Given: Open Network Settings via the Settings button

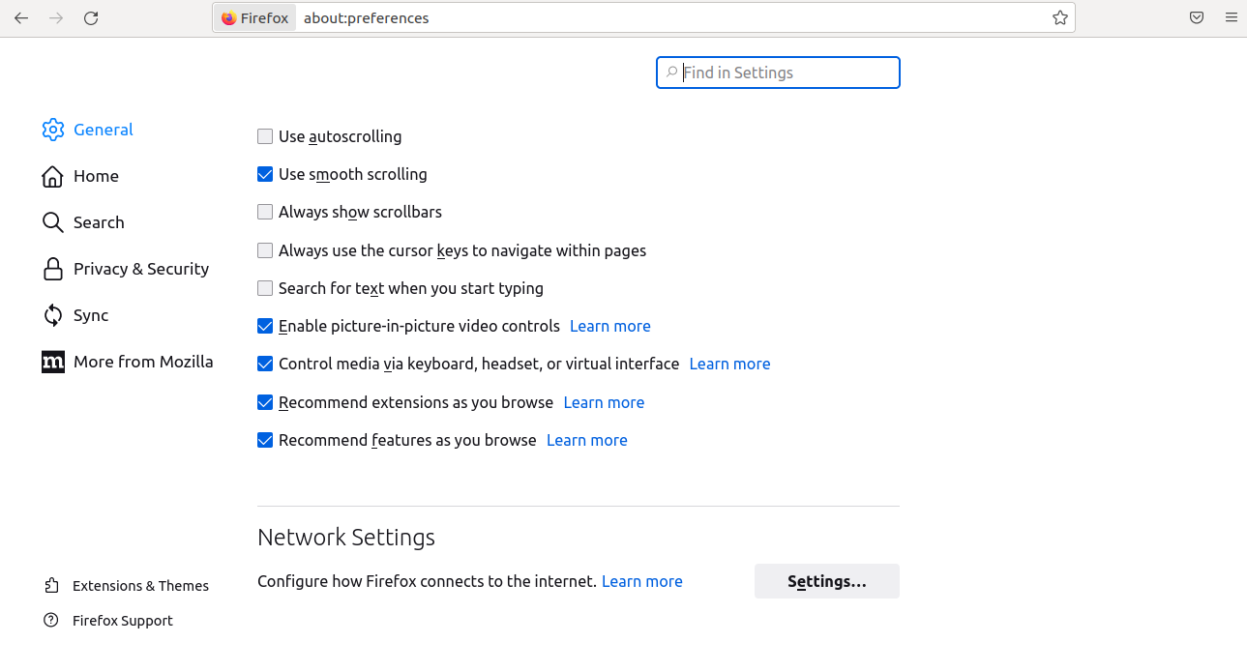Looking at the screenshot, I should point(826,580).
